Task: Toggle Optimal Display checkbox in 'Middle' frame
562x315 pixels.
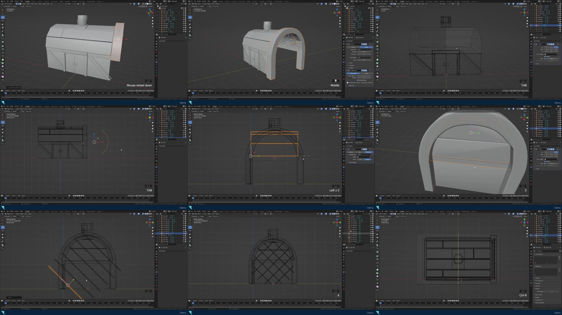Action: point(357,80)
